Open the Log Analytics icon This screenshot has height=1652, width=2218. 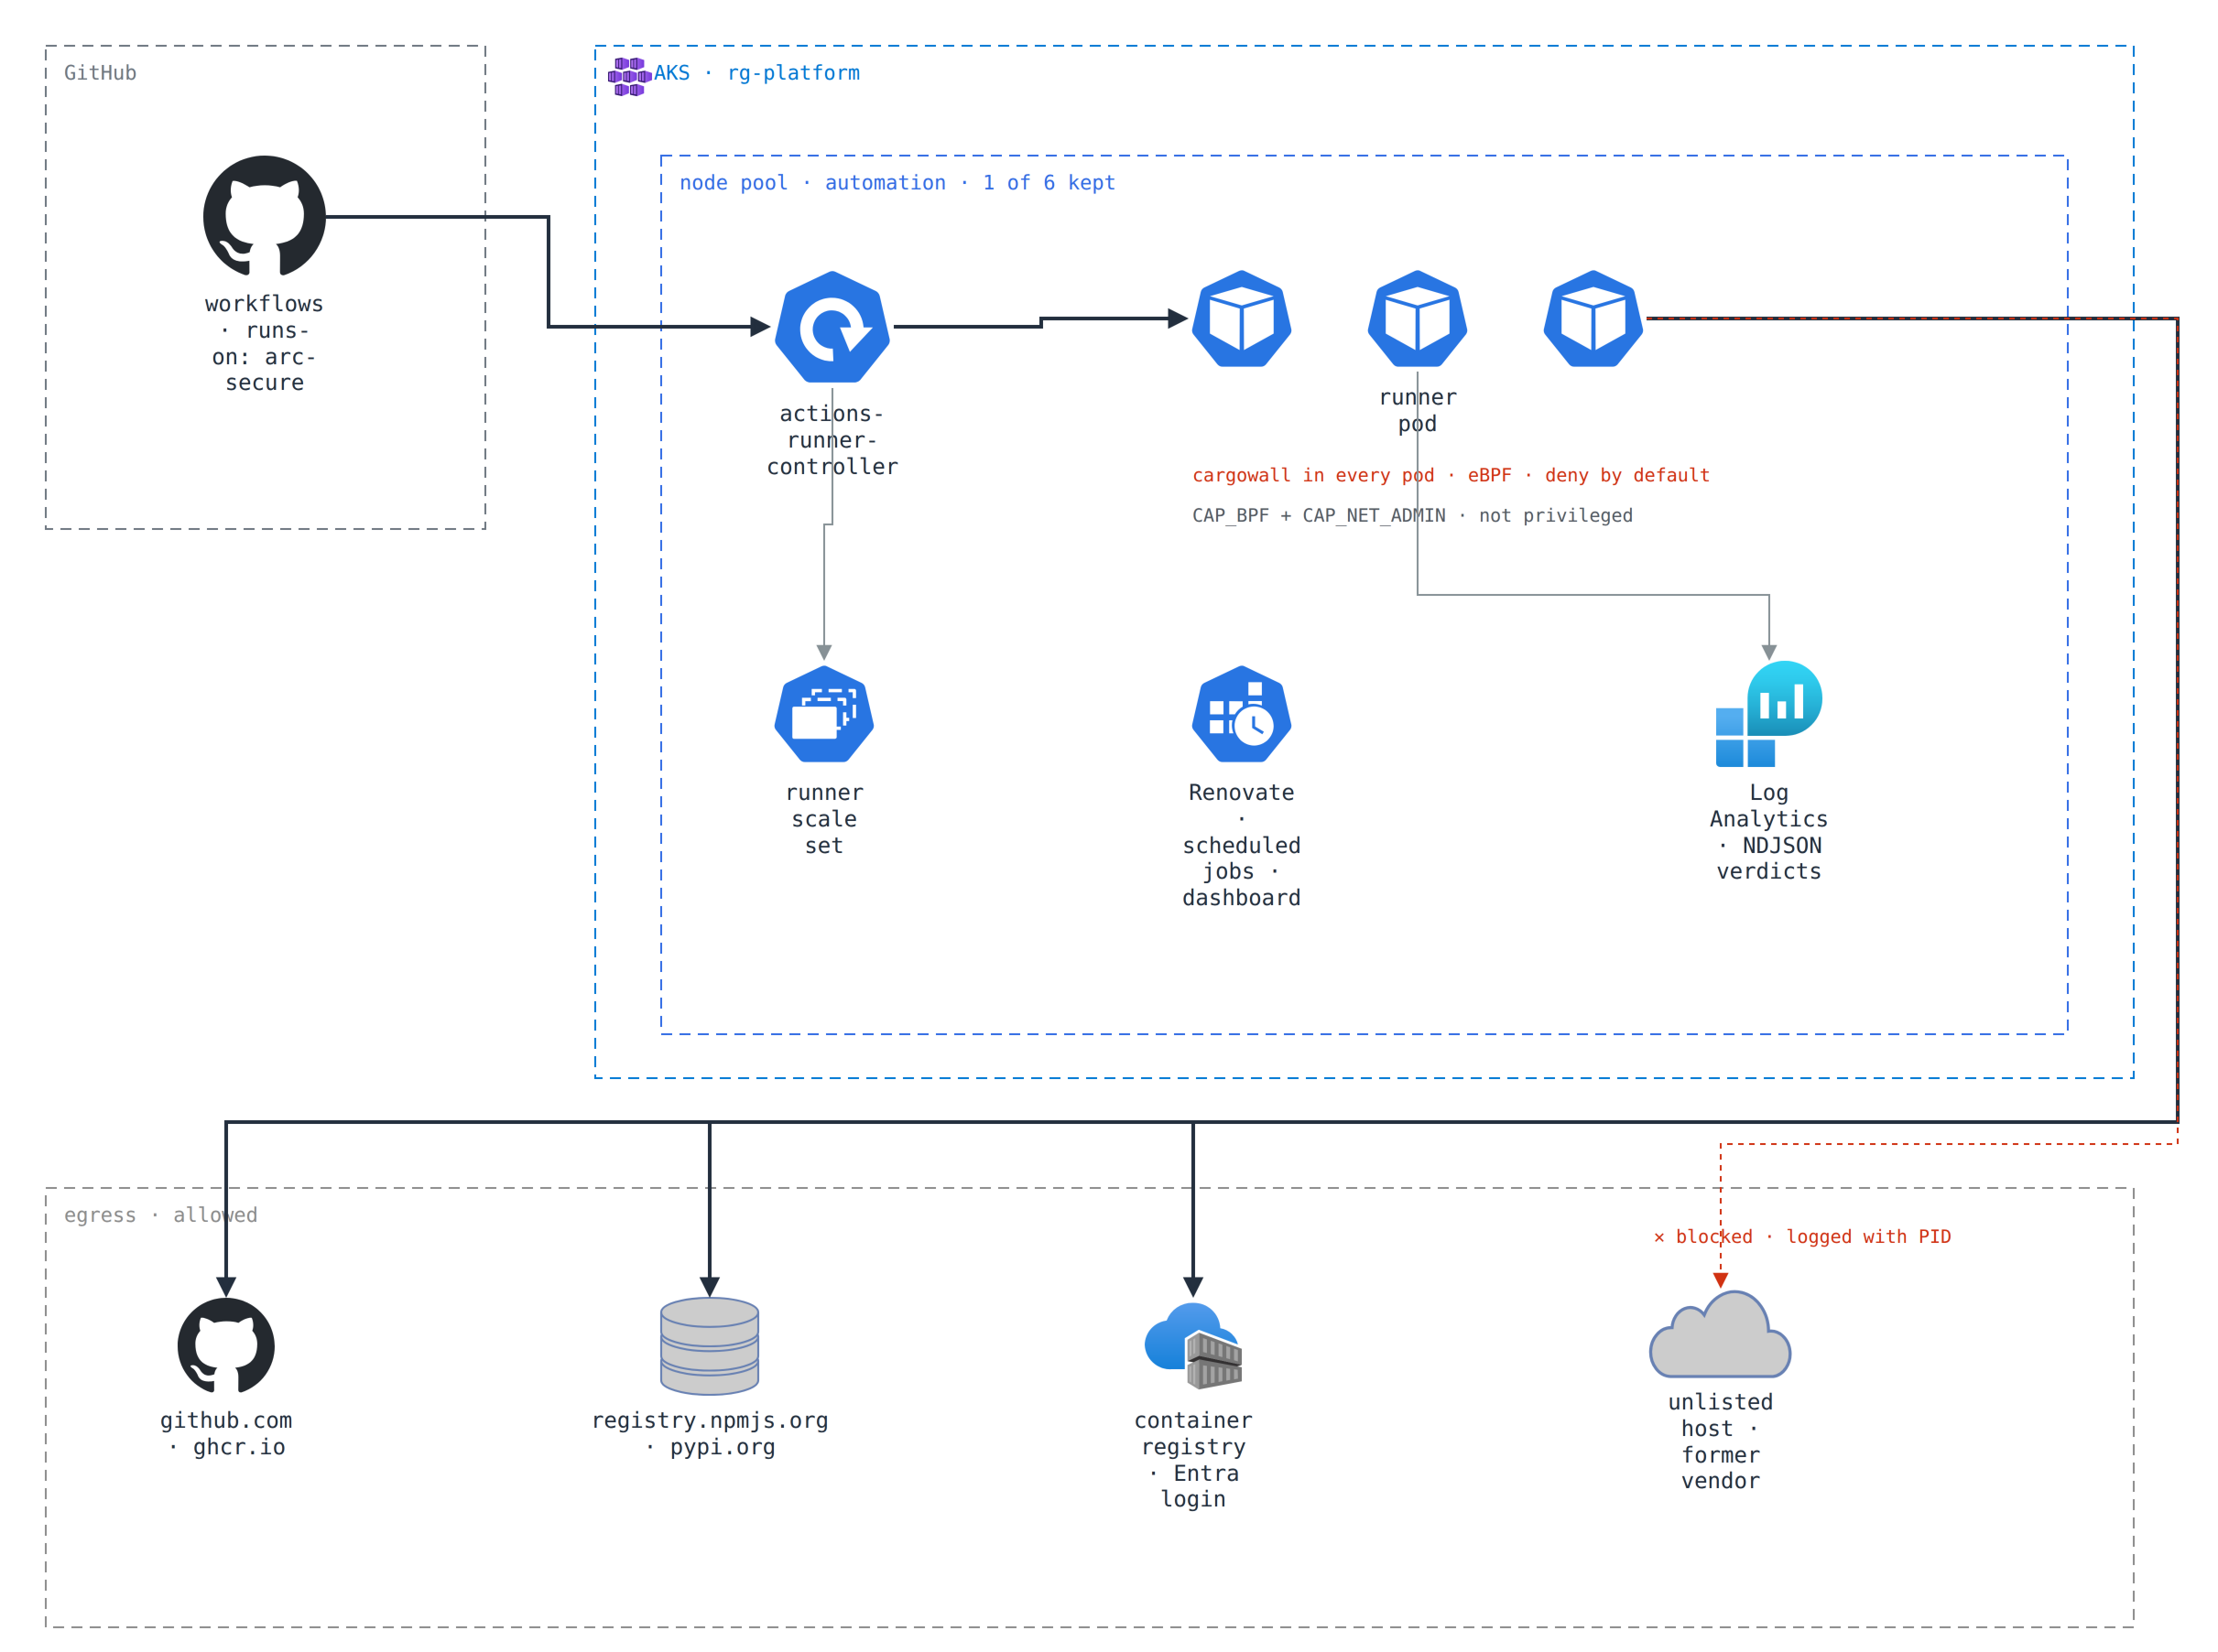point(1767,714)
